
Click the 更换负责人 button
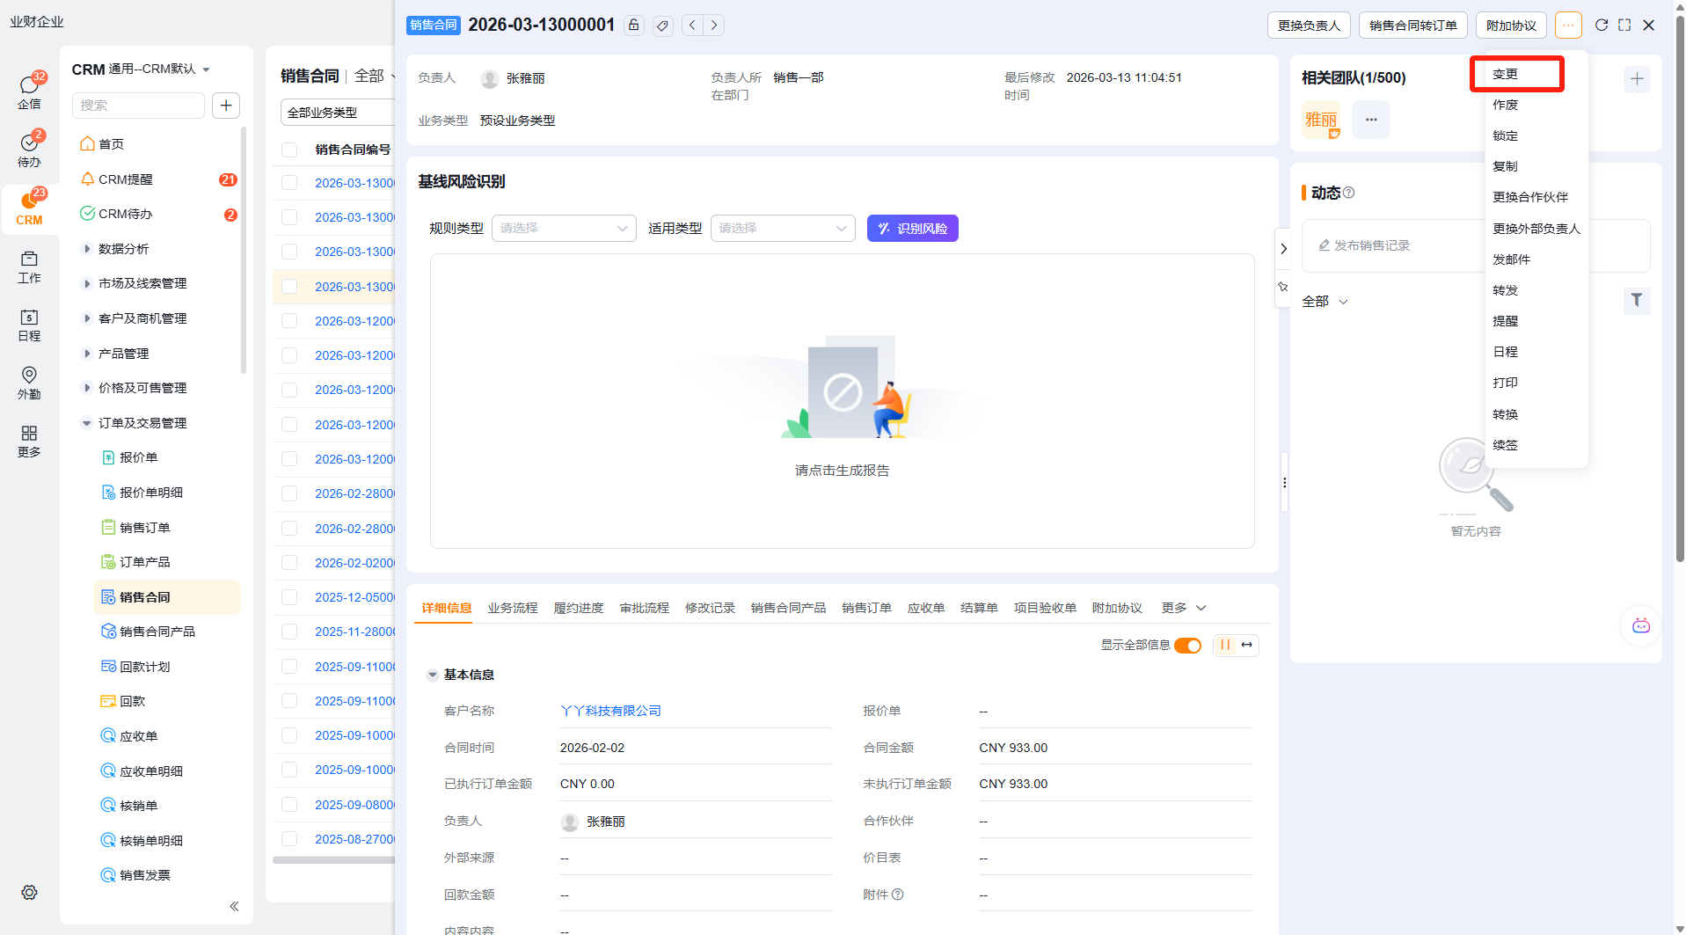[1310, 26]
